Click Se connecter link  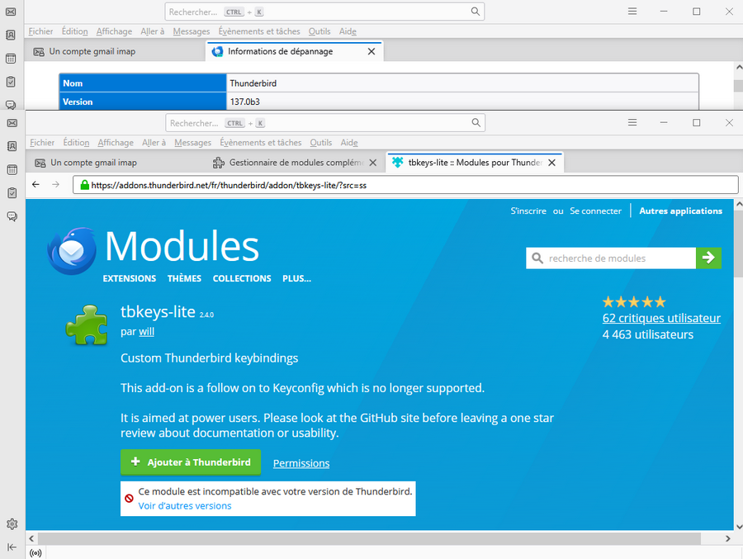coord(595,211)
